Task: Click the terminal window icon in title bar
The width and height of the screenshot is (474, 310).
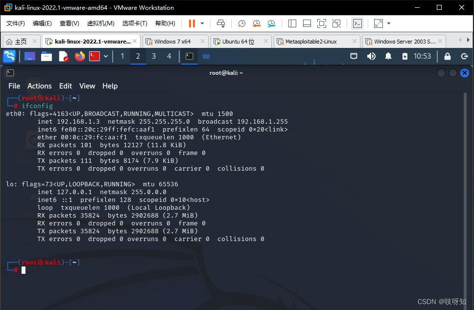Action: pyautogui.click(x=10, y=73)
